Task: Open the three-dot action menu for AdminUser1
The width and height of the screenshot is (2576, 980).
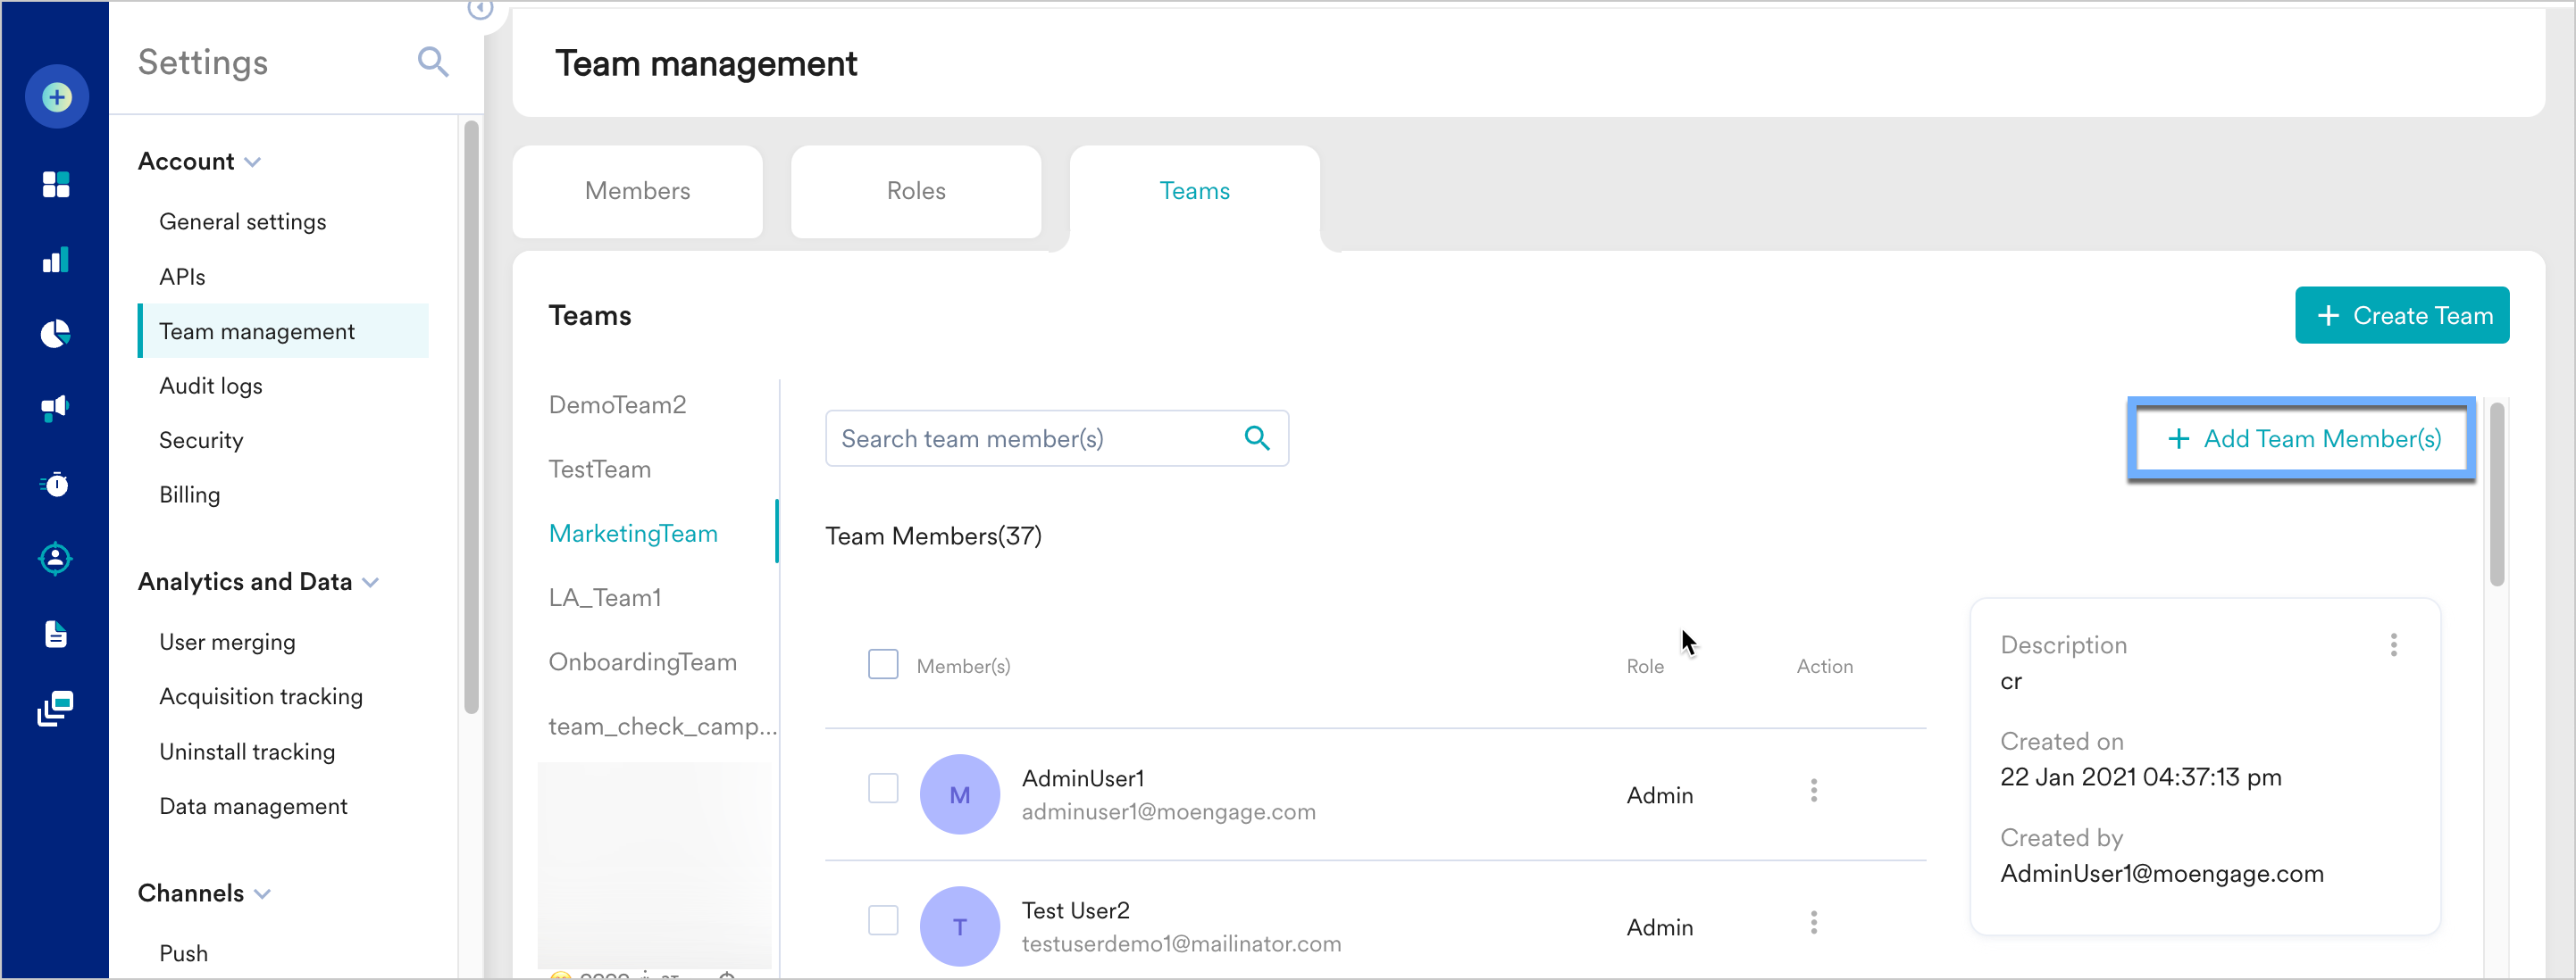Action: click(x=1813, y=791)
